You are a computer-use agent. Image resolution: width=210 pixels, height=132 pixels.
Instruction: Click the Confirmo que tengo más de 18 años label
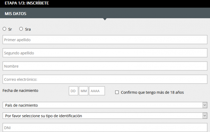(152, 92)
